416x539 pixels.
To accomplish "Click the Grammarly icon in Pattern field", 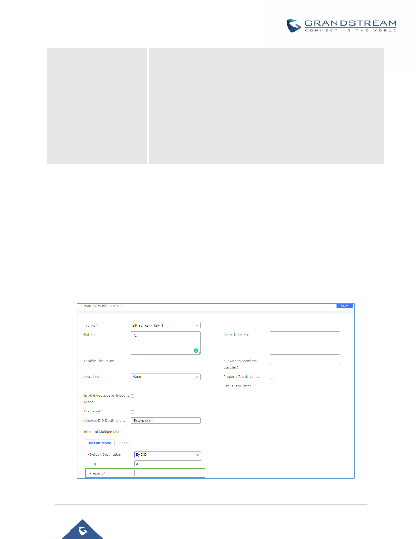I will (x=196, y=350).
